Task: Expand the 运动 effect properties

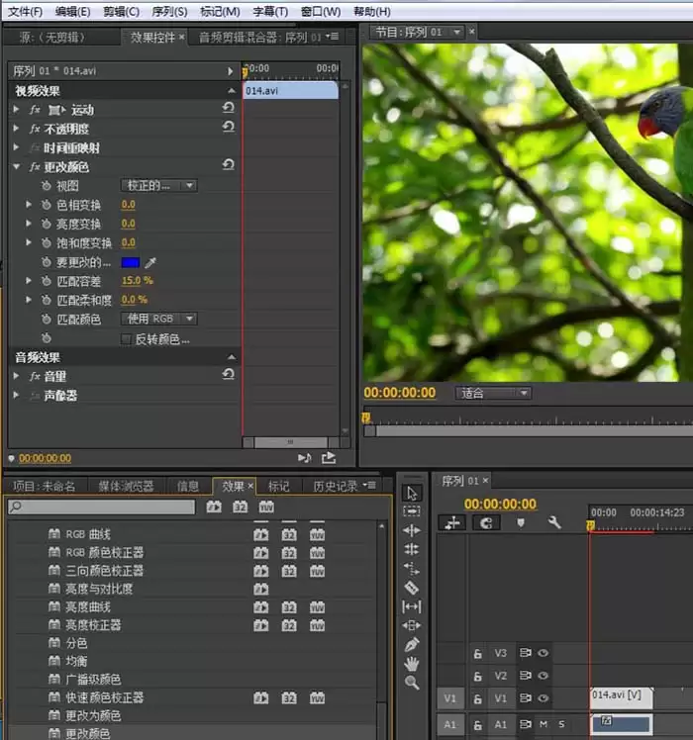Action: coord(16,110)
